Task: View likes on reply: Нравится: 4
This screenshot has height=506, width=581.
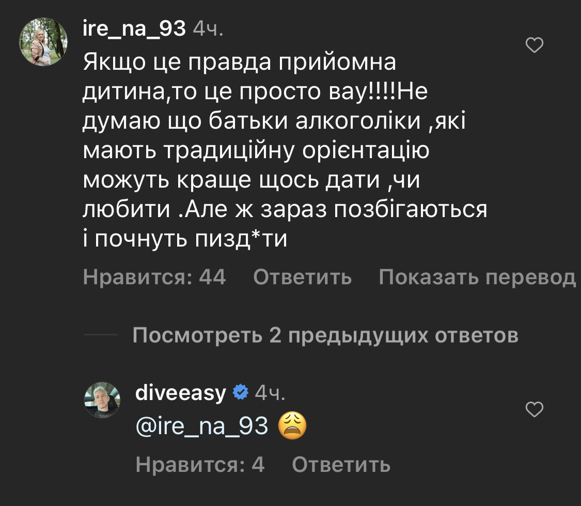Action: pos(200,465)
